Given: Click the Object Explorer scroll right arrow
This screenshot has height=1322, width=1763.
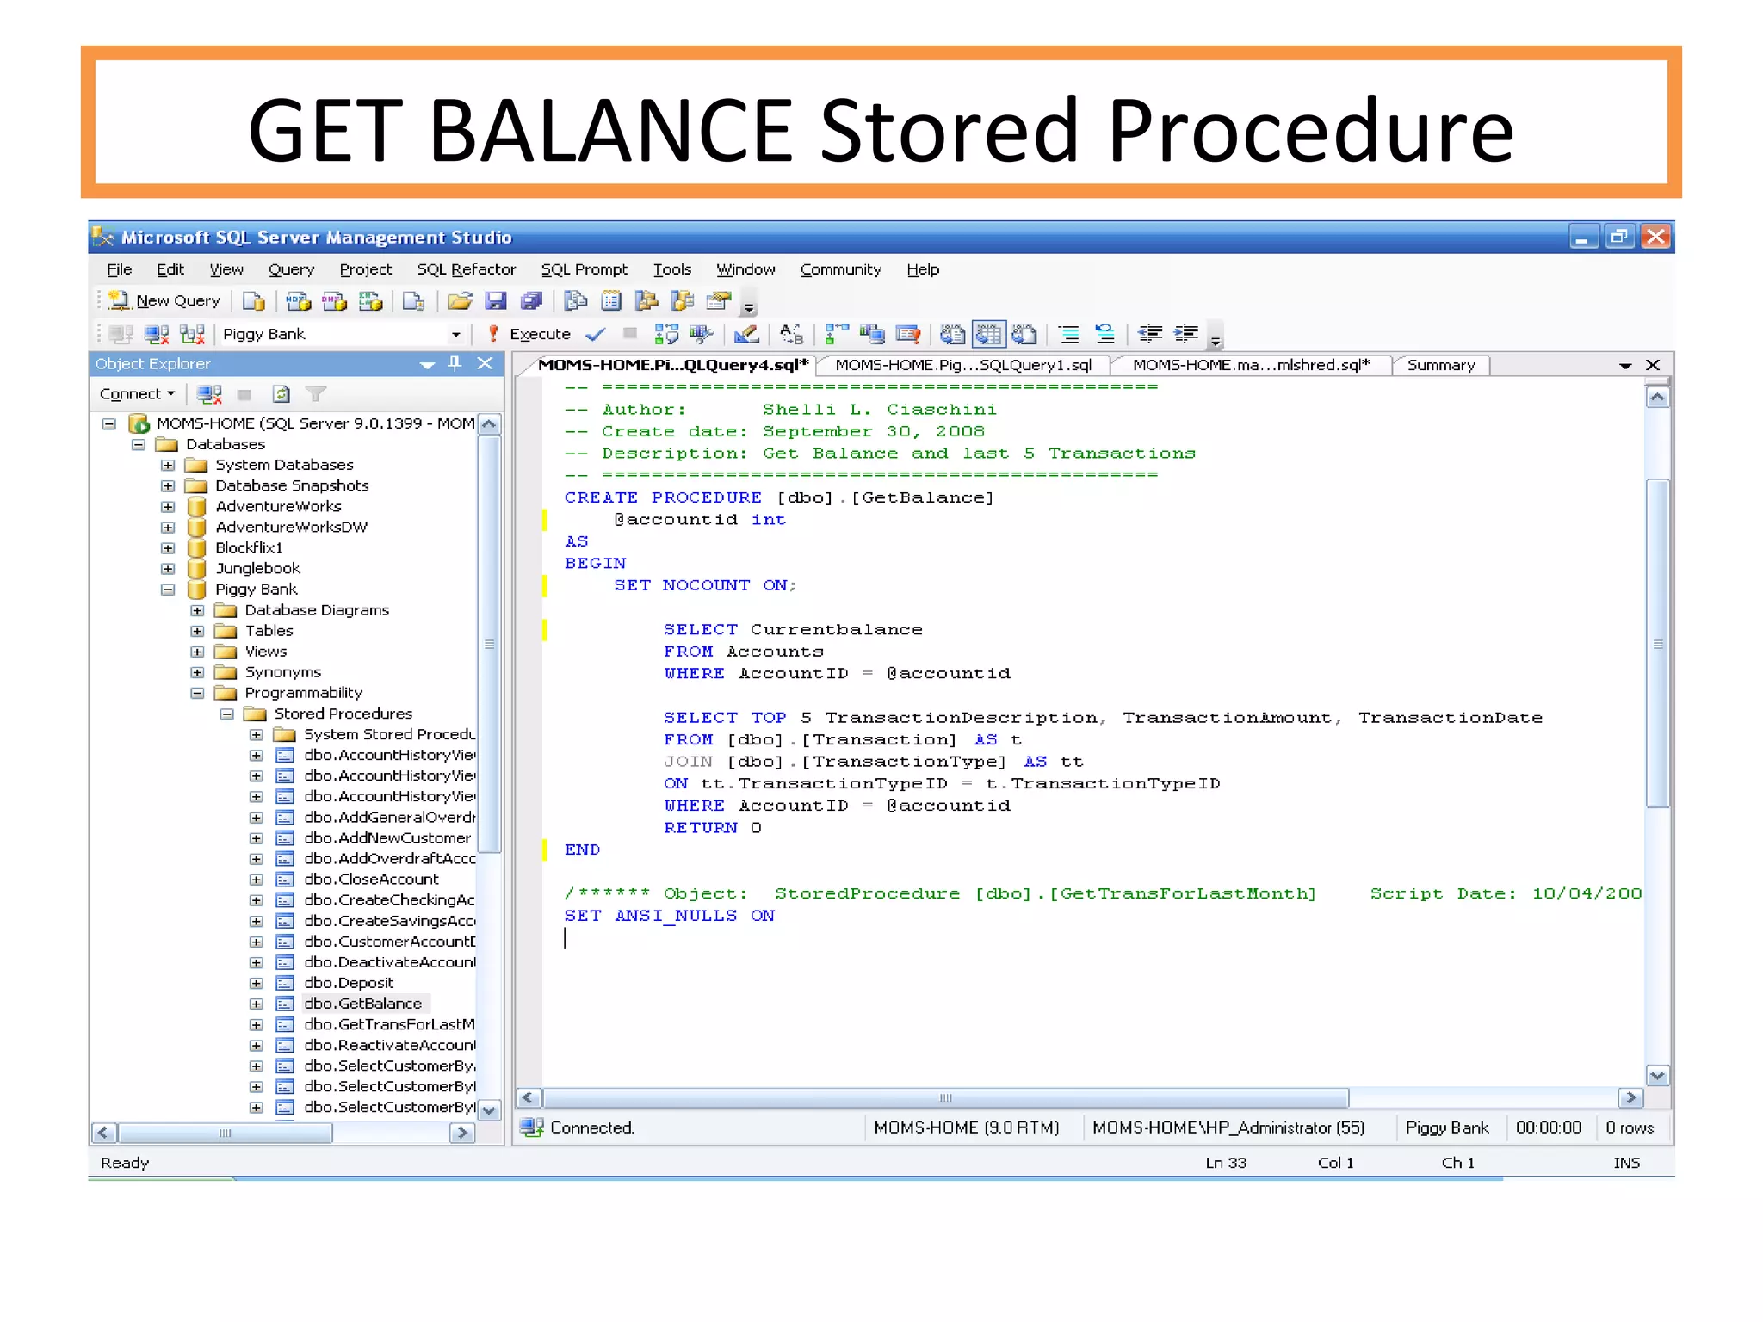Looking at the screenshot, I should pos(462,1133).
